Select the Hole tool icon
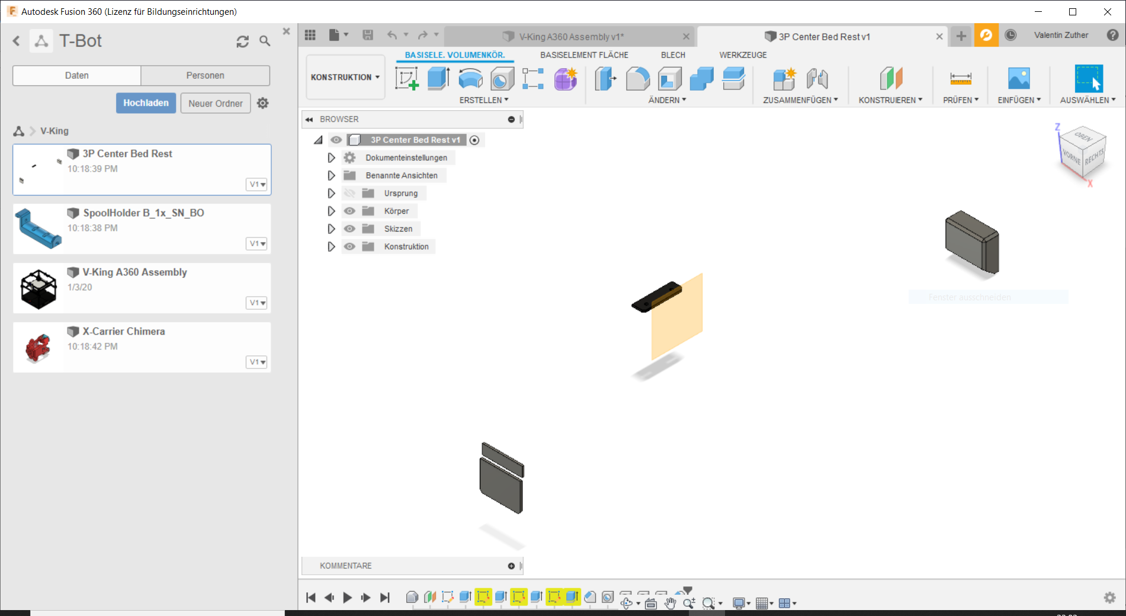The width and height of the screenshot is (1126, 616). (x=502, y=79)
